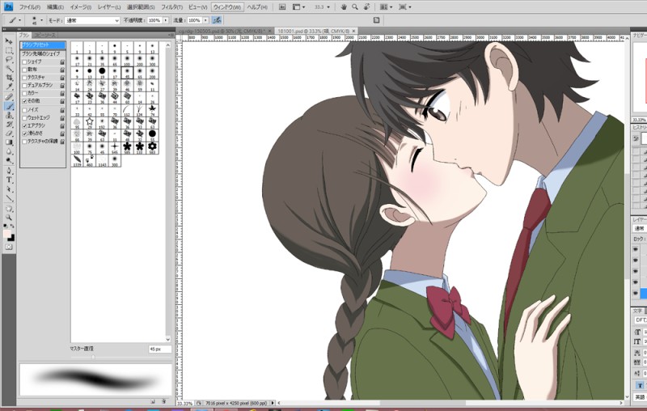Select the Brush tool in the toolbox
The width and height of the screenshot is (647, 411).
[x=9, y=106]
